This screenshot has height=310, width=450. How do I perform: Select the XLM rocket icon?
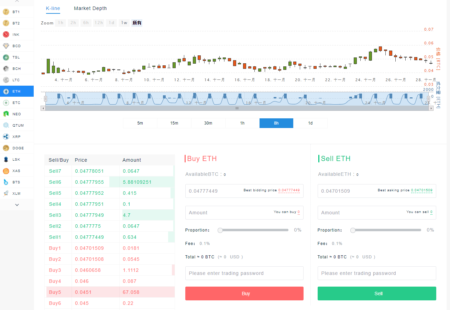(6, 193)
